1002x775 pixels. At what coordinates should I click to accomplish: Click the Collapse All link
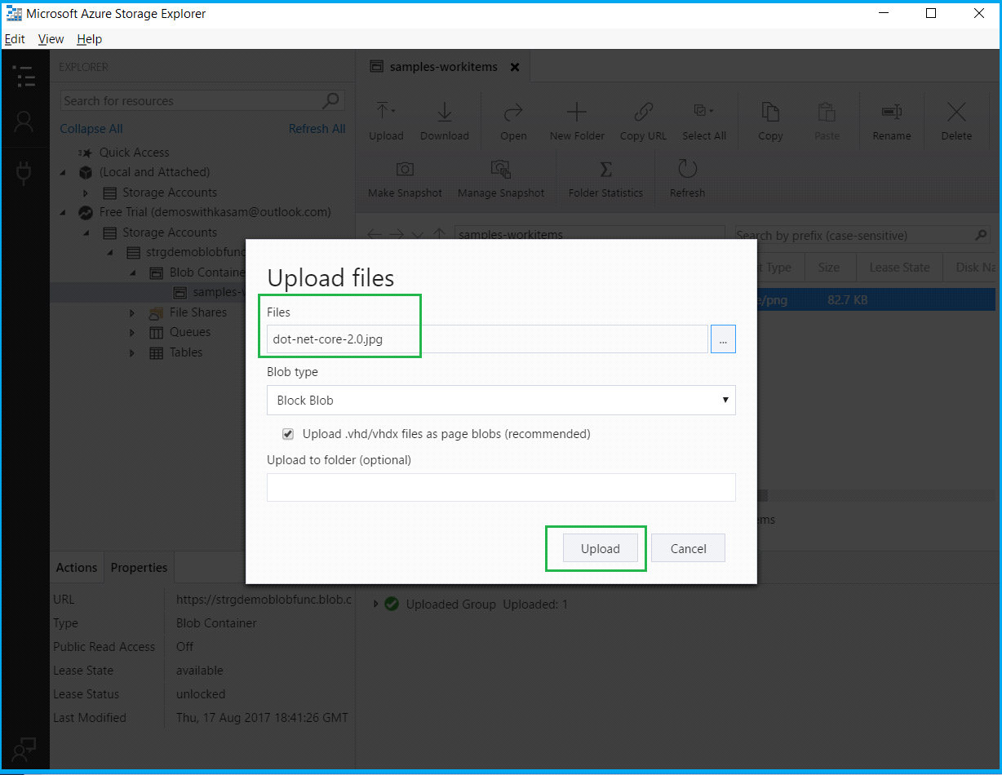(x=91, y=129)
